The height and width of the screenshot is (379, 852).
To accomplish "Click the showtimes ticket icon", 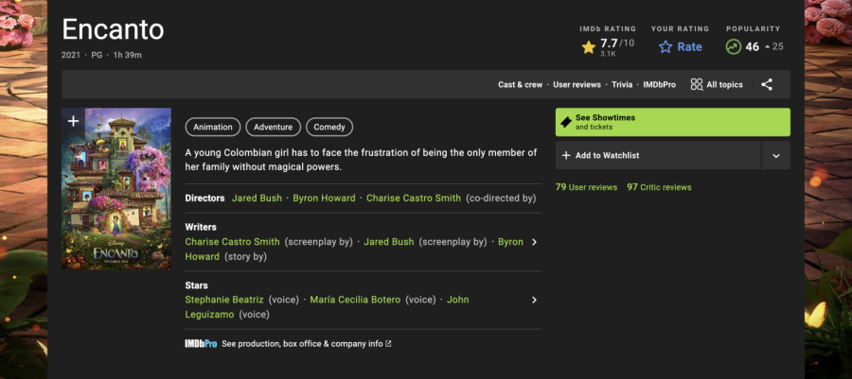I will [x=566, y=122].
